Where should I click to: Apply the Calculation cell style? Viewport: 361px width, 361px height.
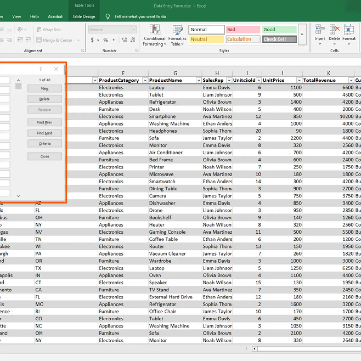243,39
